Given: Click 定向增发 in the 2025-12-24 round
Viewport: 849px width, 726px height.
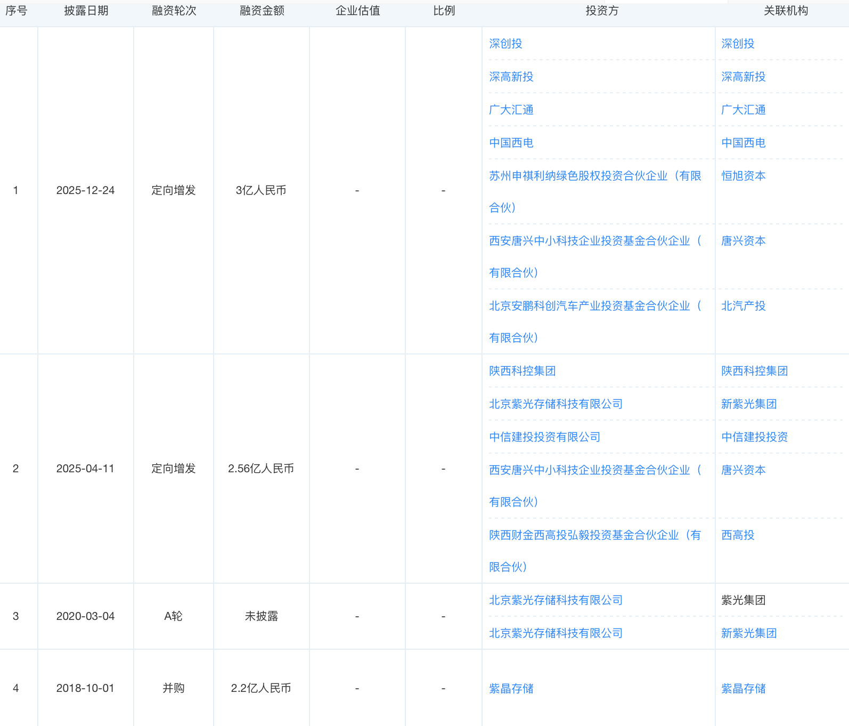Looking at the screenshot, I should [174, 190].
